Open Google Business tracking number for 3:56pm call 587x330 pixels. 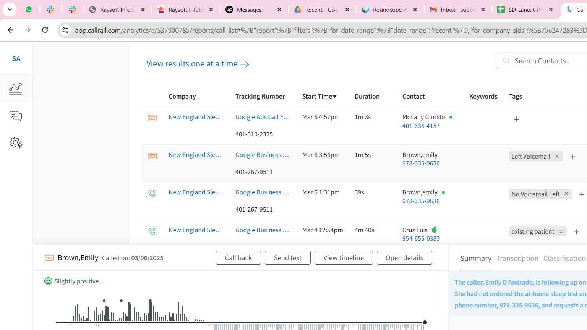[262, 155]
